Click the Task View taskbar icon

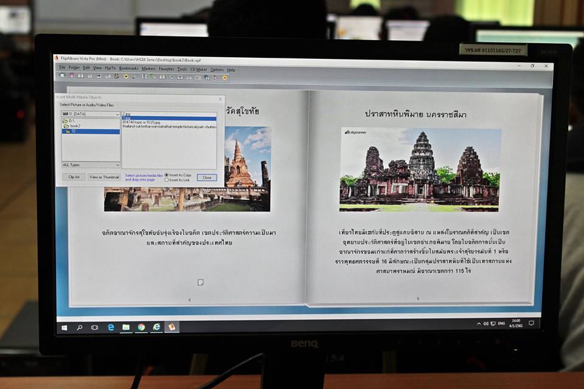point(95,327)
